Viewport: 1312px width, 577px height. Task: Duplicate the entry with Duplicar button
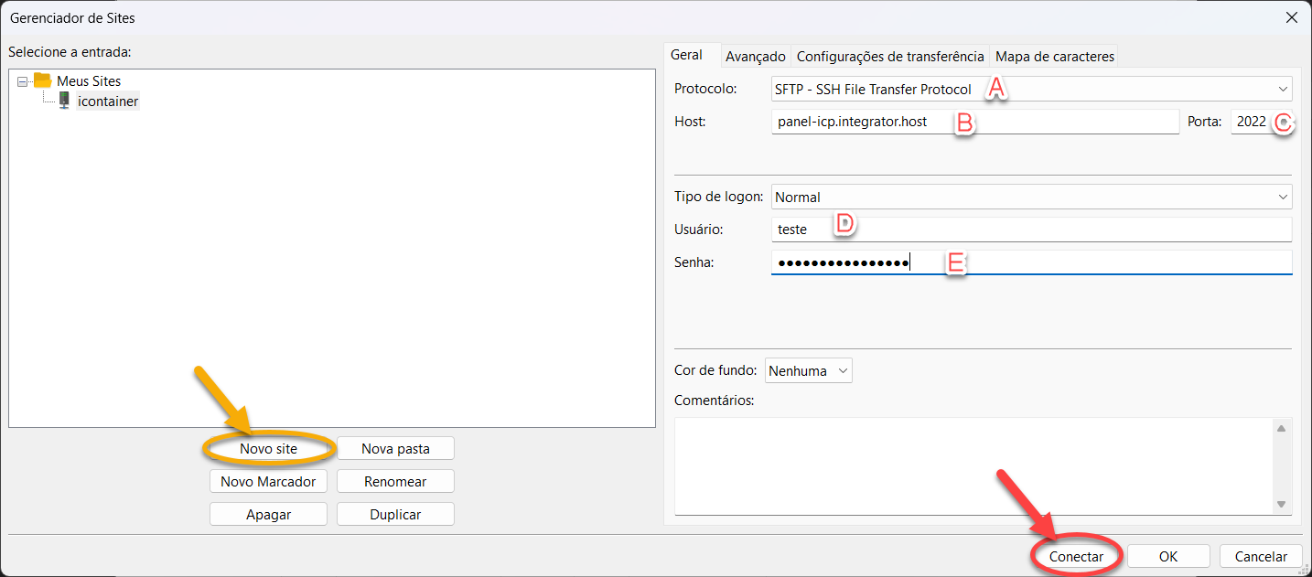tap(395, 514)
